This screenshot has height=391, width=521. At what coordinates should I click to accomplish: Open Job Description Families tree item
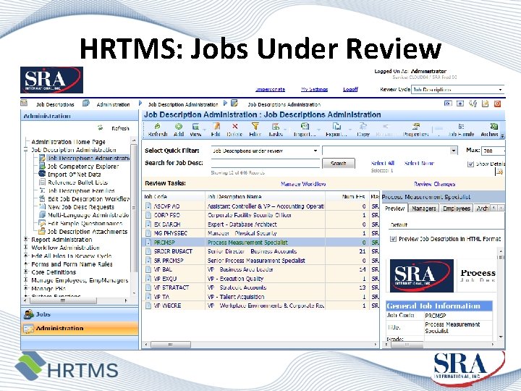click(81, 191)
